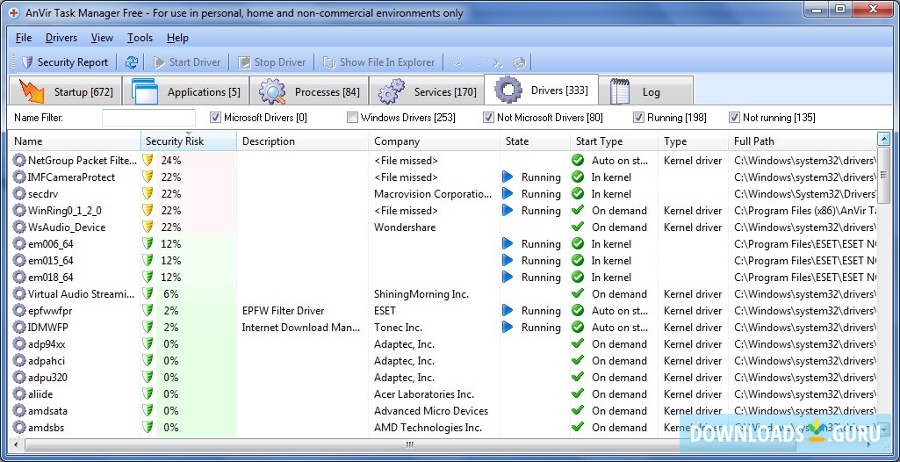Click the green check circle for em015_64
Image resolution: width=900 pixels, height=462 pixels.
coord(578,261)
